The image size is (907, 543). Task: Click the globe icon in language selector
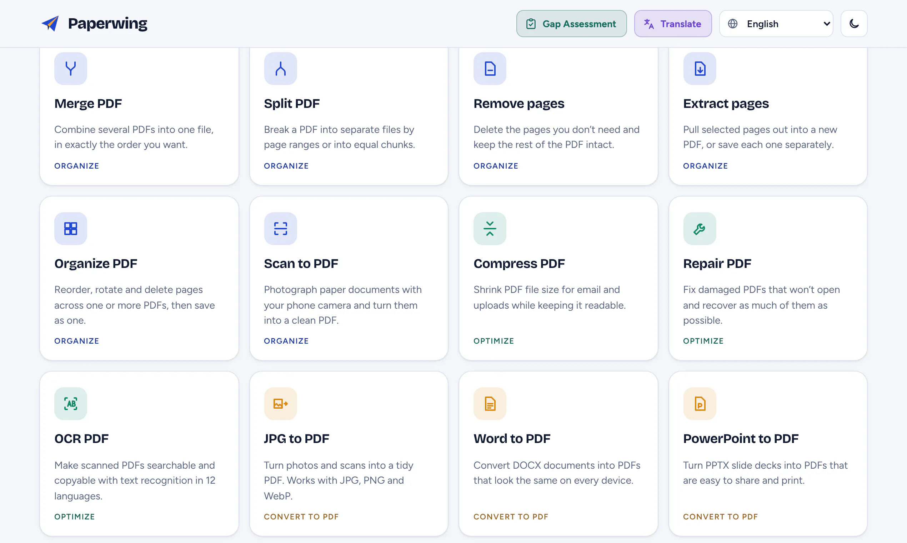click(732, 24)
